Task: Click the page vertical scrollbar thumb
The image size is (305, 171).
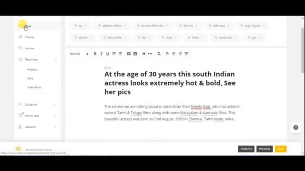Action: 303,50
